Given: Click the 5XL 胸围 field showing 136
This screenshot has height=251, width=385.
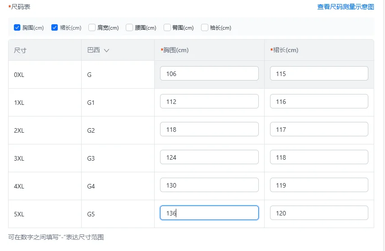Looking at the screenshot, I should [209, 213].
